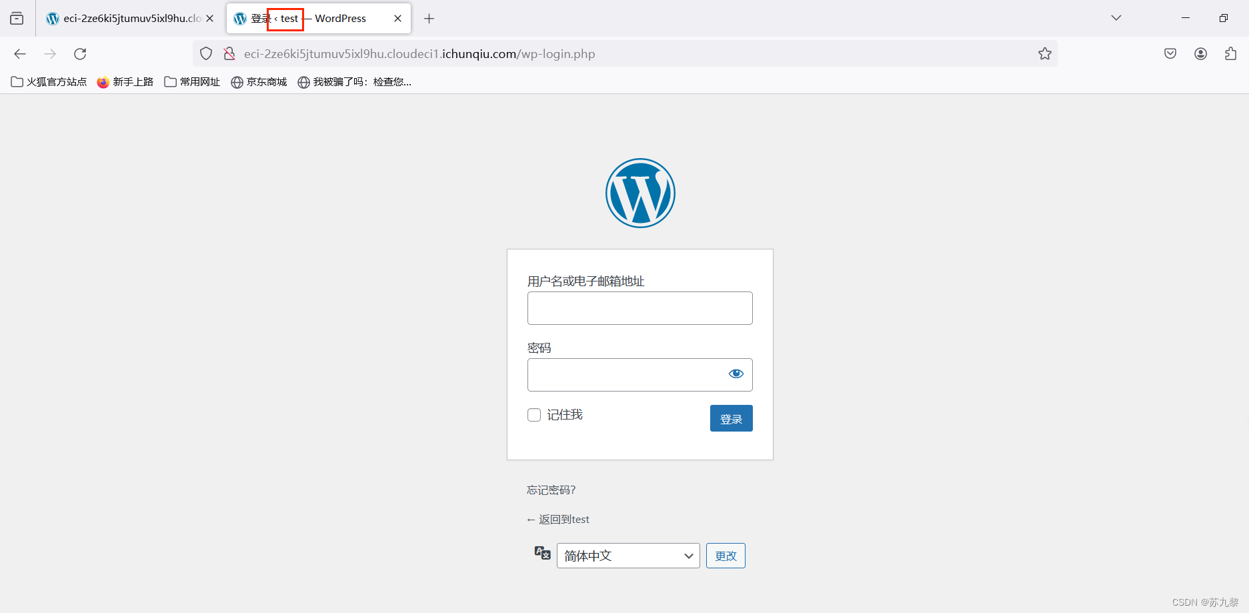The height and width of the screenshot is (613, 1249).
Task: Focus the 密码 password field
Action: coord(640,375)
